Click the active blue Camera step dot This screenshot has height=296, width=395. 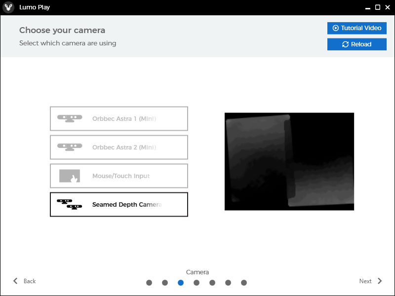[181, 283]
